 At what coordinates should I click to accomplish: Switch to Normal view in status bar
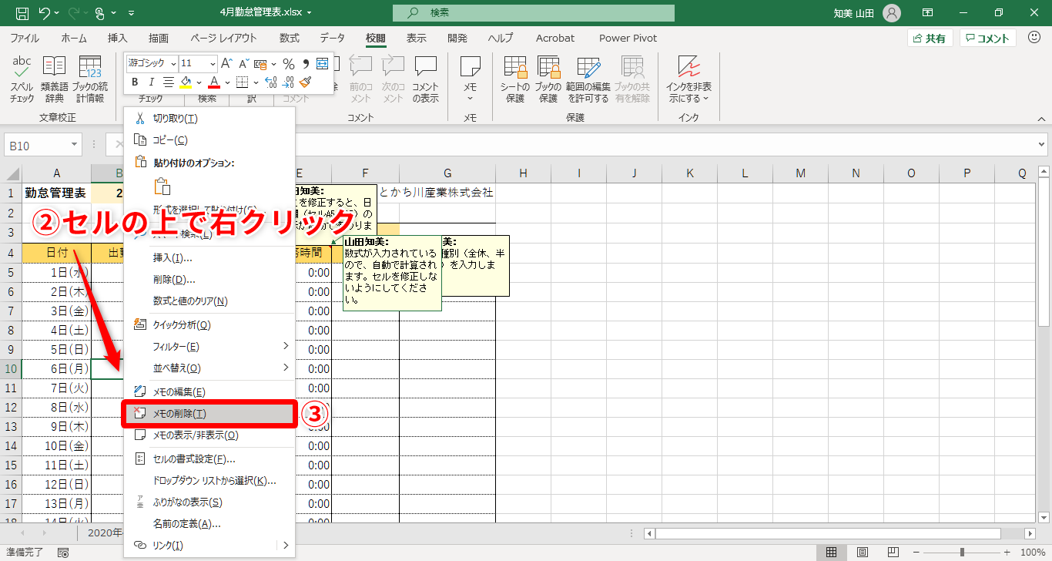pos(832,553)
